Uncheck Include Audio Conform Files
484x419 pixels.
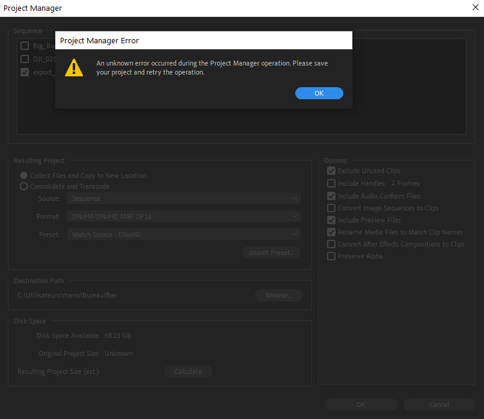(331, 195)
